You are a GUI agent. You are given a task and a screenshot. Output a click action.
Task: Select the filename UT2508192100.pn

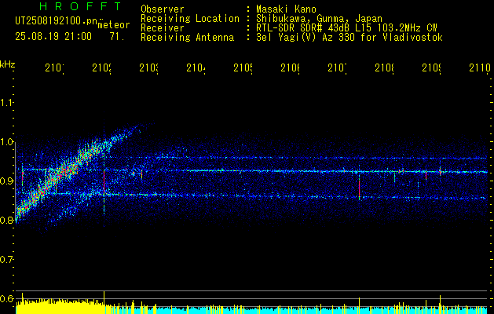point(56,21)
